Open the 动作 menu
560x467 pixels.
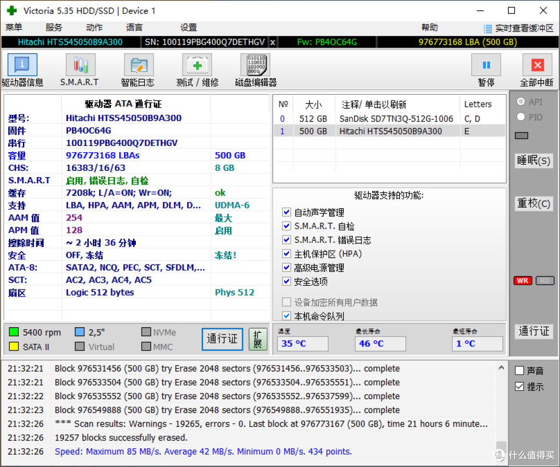[x=94, y=27]
